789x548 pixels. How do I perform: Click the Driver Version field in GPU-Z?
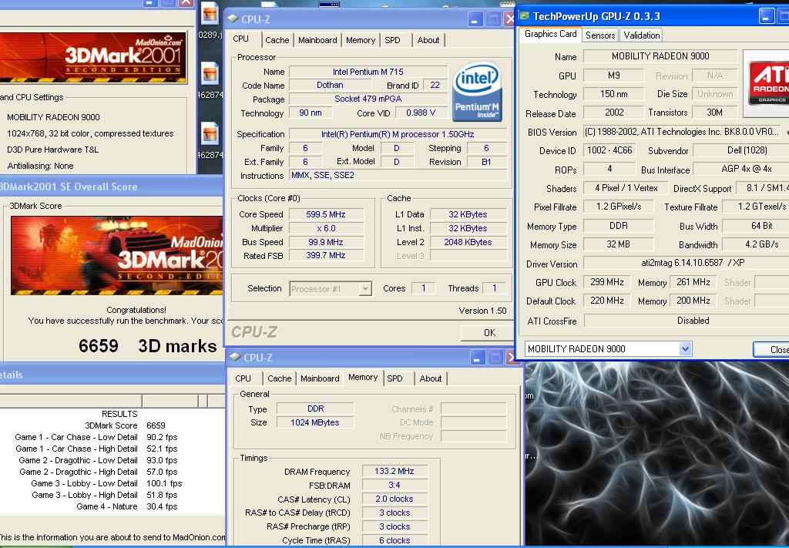pos(687,263)
